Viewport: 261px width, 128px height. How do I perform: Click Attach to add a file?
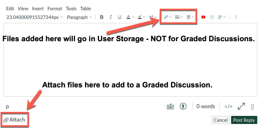point(14,120)
